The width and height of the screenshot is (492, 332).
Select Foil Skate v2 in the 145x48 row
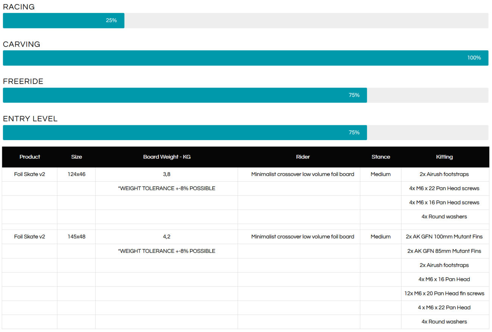30,237
